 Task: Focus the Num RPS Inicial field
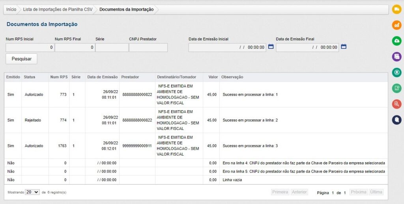30,48
